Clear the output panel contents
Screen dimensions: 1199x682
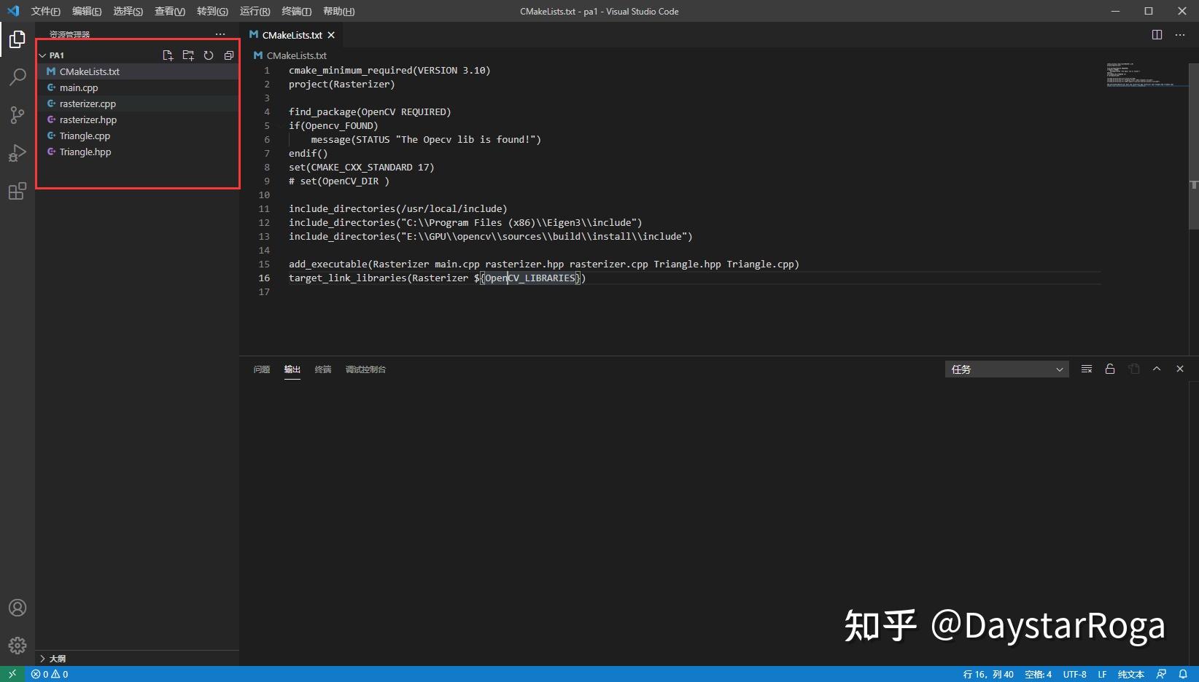tap(1086, 369)
